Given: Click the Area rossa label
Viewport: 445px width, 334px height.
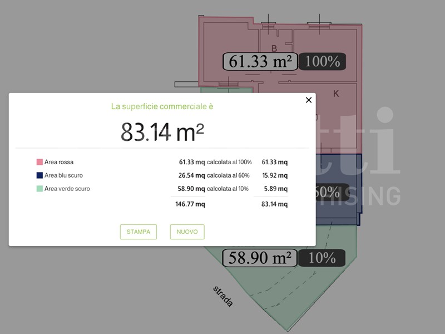Looking at the screenshot, I should 59,162.
